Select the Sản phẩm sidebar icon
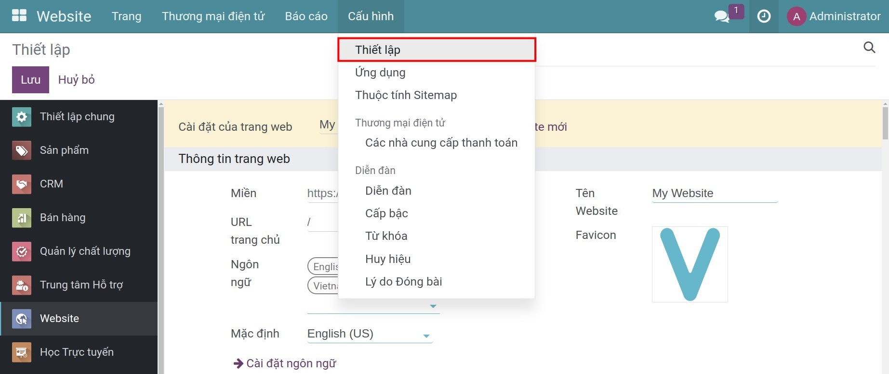Image resolution: width=889 pixels, height=374 pixels. pos(22,150)
